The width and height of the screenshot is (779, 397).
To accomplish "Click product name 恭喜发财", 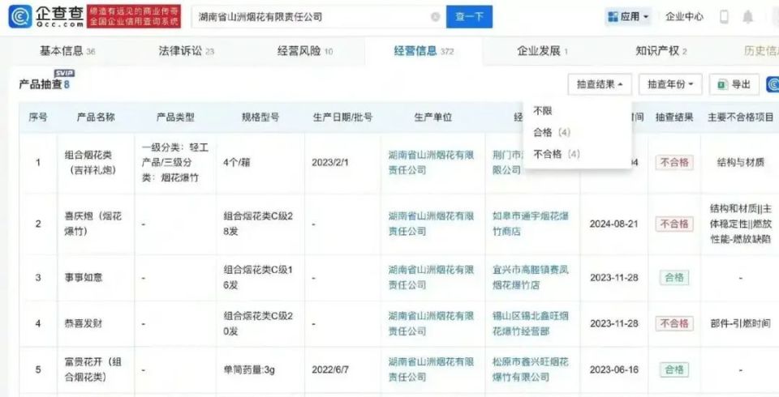I will pos(83,323).
